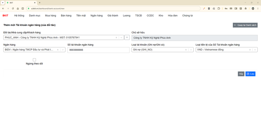Open the VND - Vietnamese đồng combo box
This screenshot has width=261, height=140.
click(x=227, y=50)
